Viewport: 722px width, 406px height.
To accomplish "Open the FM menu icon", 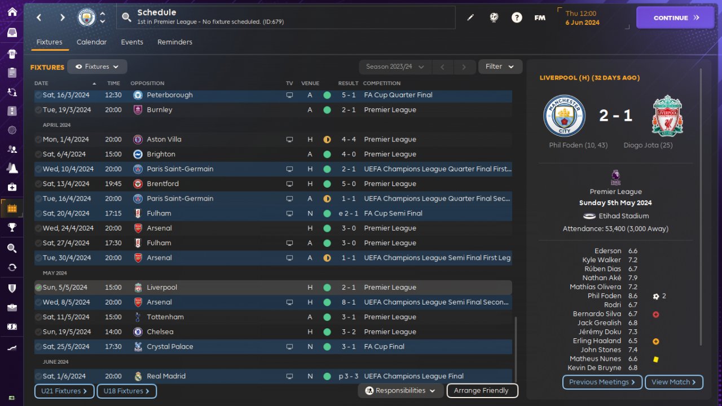I will [540, 17].
